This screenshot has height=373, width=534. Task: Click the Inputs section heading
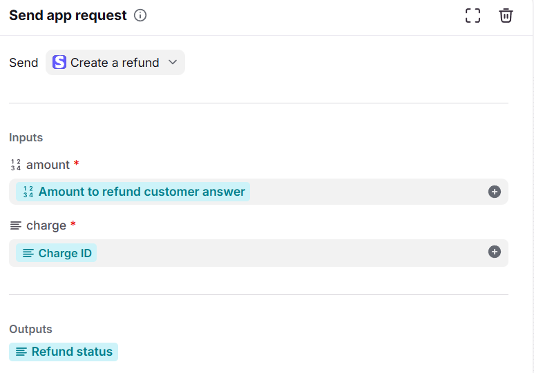pyautogui.click(x=26, y=138)
